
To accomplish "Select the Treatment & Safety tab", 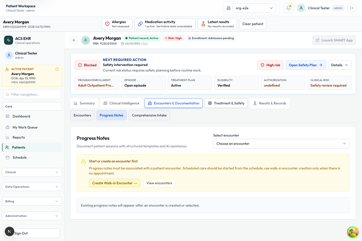I will coord(226,103).
